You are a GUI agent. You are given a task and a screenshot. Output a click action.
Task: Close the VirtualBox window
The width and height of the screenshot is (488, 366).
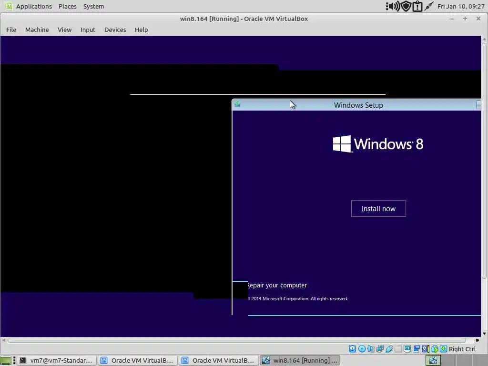click(x=478, y=19)
